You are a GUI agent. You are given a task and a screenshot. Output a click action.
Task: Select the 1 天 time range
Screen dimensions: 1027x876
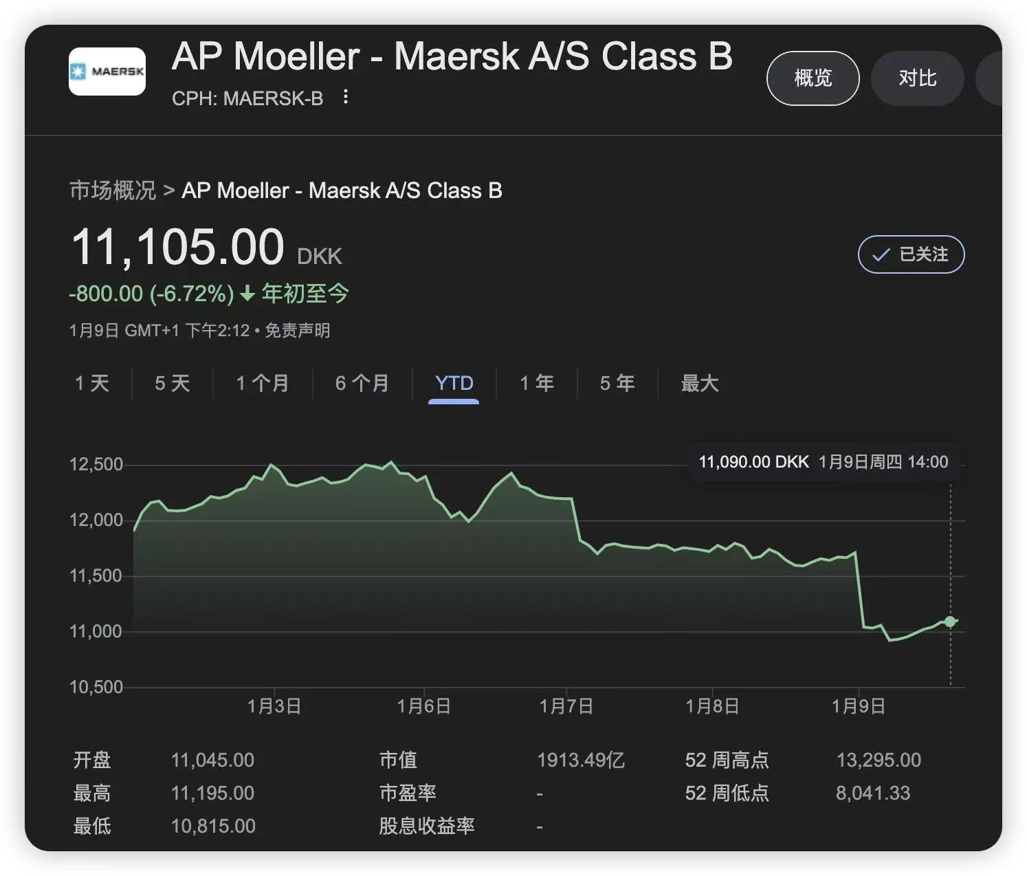pyautogui.click(x=92, y=383)
